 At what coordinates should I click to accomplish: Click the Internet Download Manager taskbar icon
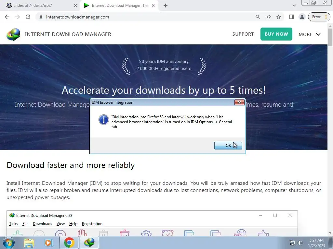[x=89, y=243]
